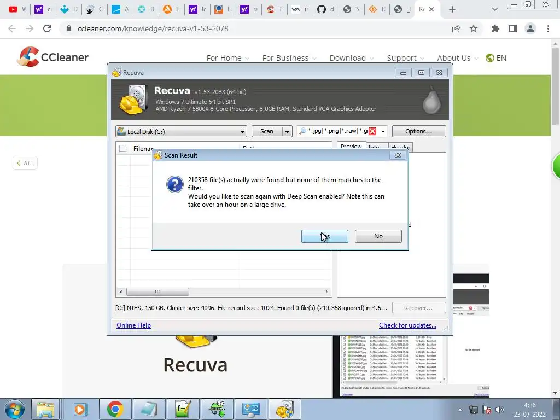Open Recuva Options
Screen dimensions: 560x420
[418, 131]
